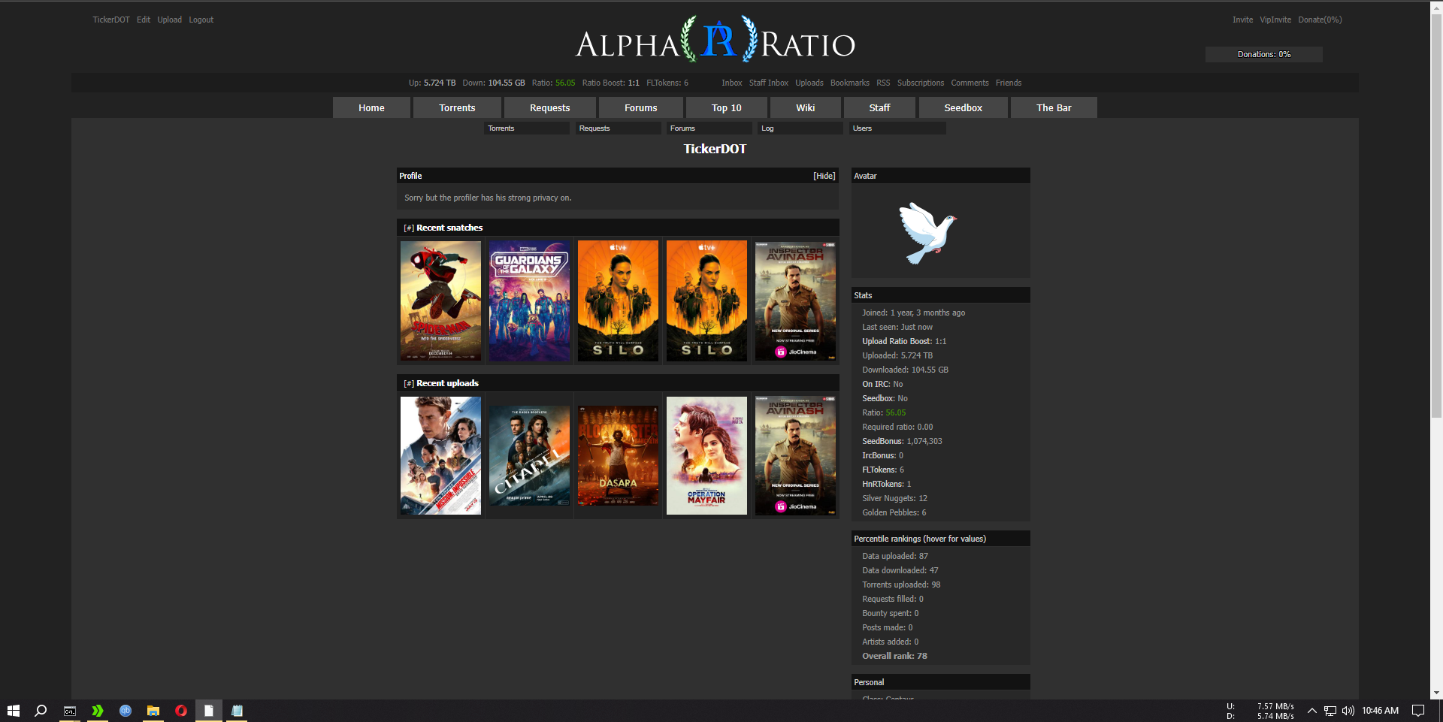
Task: Open the Staff tab
Action: 879,107
